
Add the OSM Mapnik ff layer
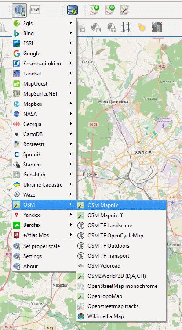point(121,215)
